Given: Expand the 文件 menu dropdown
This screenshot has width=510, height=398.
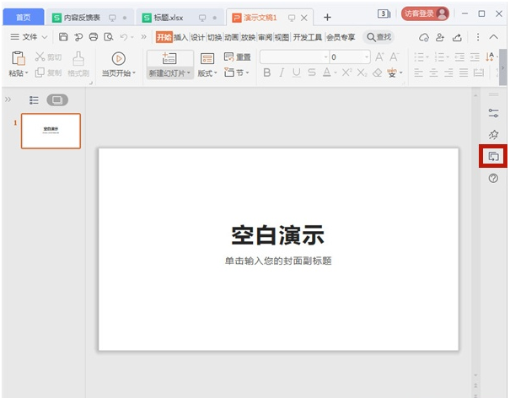Looking at the screenshot, I should pos(29,37).
